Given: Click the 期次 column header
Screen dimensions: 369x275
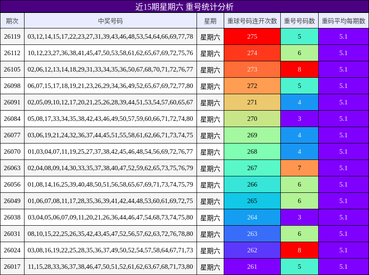Looking at the screenshot, I should click(x=12, y=20).
